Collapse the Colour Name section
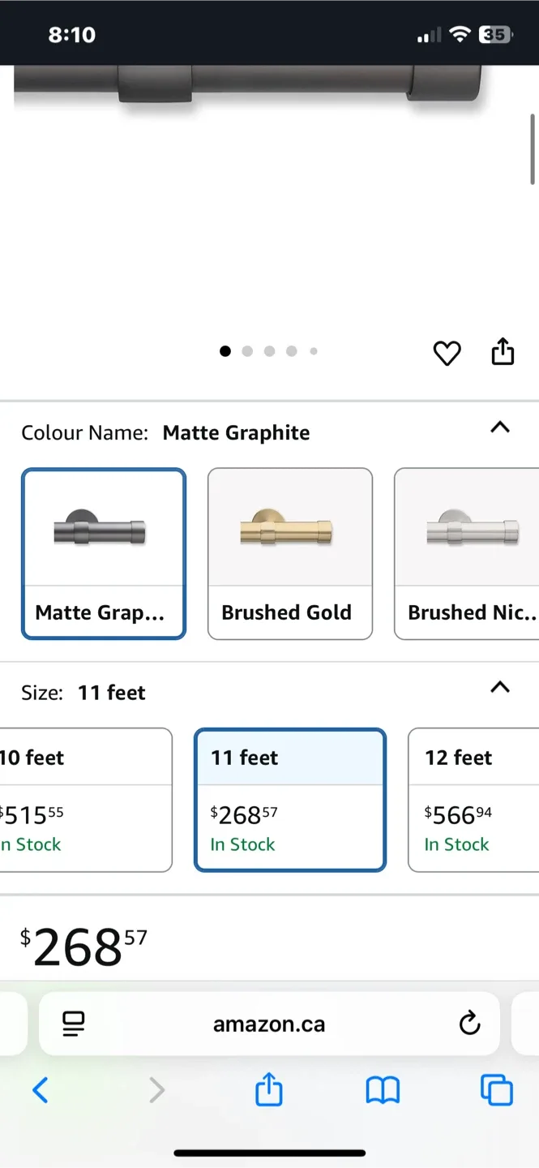539x1168 pixels. (500, 427)
